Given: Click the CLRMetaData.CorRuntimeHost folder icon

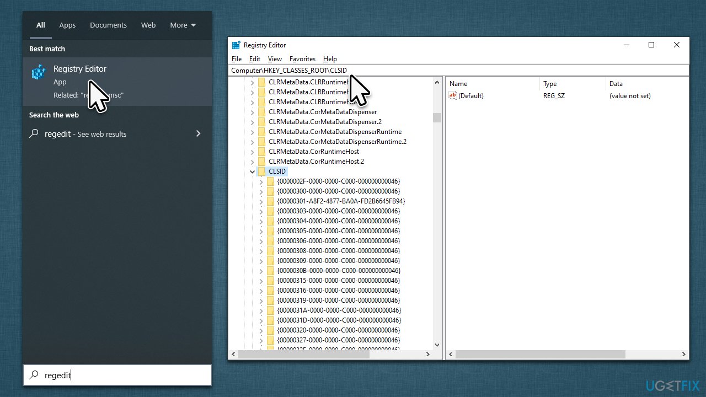Looking at the screenshot, I should point(261,152).
